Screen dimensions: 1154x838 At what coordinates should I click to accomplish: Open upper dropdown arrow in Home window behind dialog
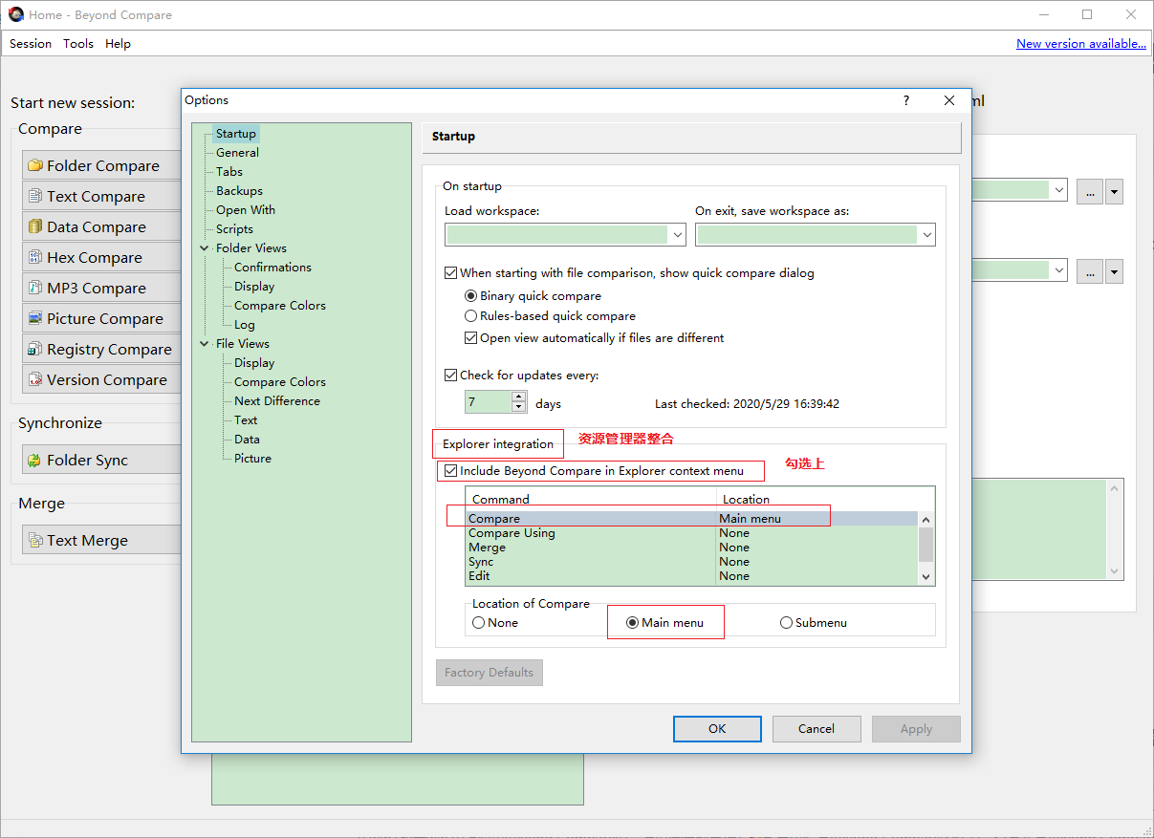click(1058, 190)
